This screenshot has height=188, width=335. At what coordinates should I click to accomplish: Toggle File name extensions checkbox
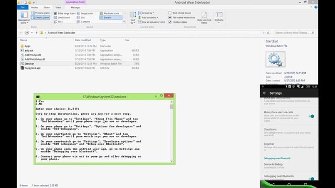tap(182, 17)
